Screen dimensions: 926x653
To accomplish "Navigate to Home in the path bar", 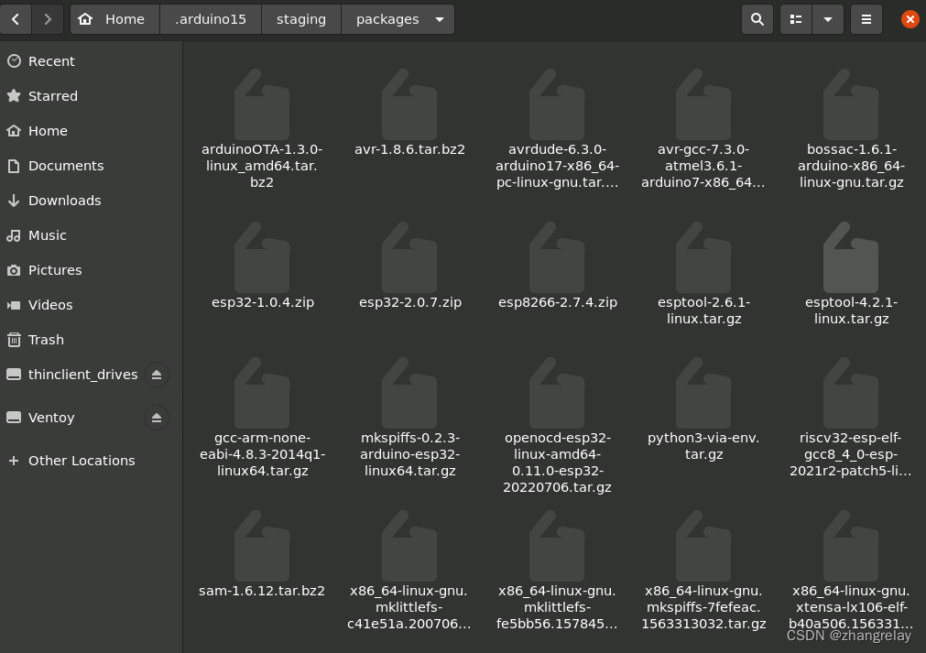I will [x=115, y=19].
